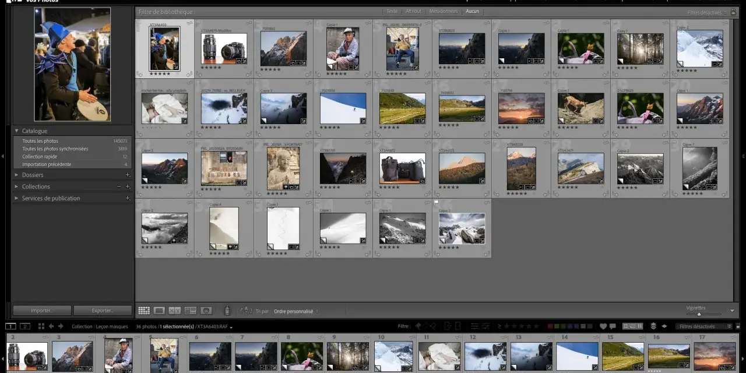Click the plus icon on Collections panel
This screenshot has height=373, width=746.
tap(128, 186)
